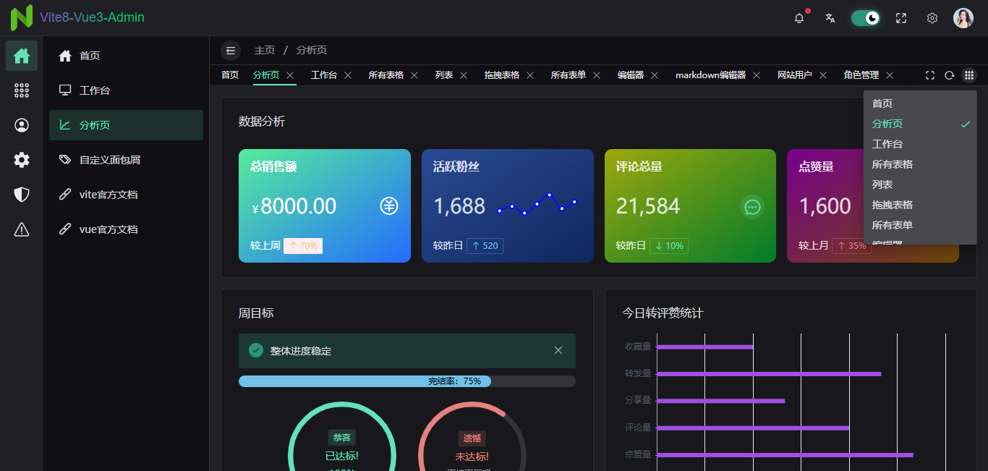Close the 分析页 tab

pos(290,75)
